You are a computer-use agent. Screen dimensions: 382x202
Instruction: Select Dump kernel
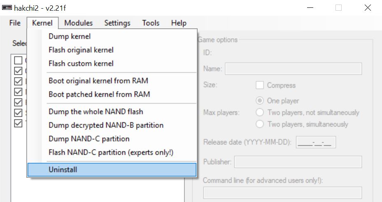click(x=112, y=36)
